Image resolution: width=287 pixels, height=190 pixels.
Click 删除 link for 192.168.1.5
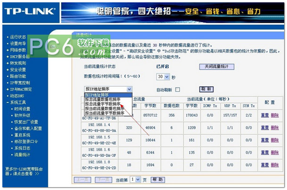275,141
